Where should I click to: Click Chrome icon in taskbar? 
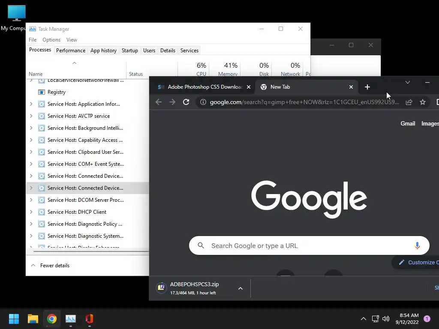(x=52, y=319)
